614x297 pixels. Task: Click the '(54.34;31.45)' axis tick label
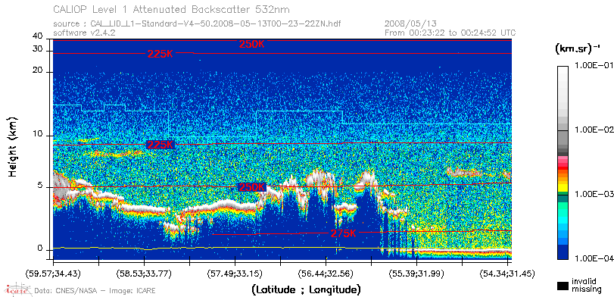click(x=507, y=273)
